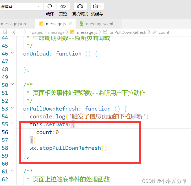Click the clear cache layers icon
Viewport: 191px width, 186px height.
coord(95,6)
